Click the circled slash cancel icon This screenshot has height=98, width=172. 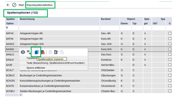click(14, 5)
